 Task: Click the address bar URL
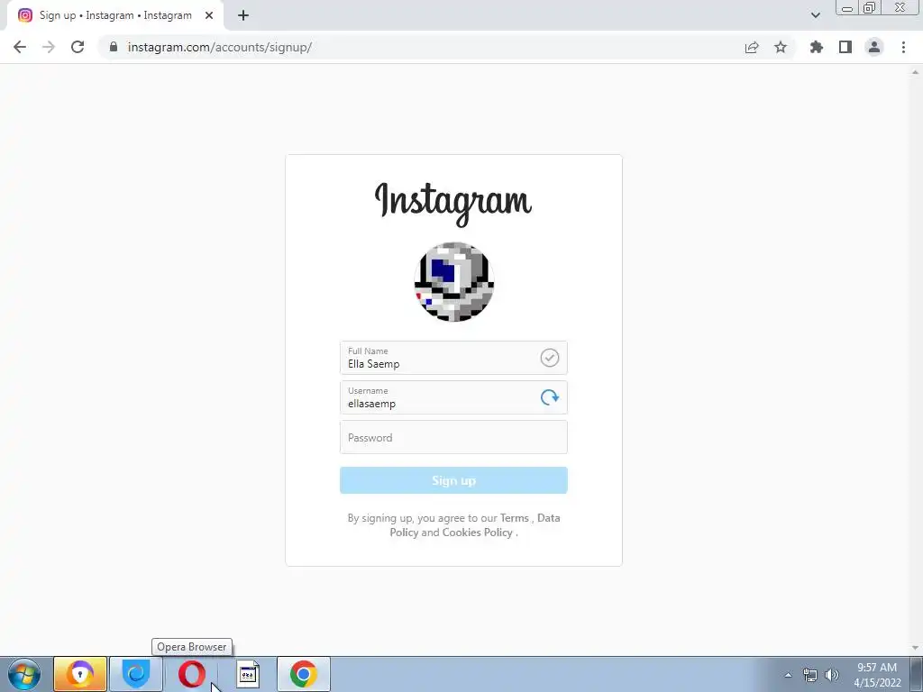point(220,47)
